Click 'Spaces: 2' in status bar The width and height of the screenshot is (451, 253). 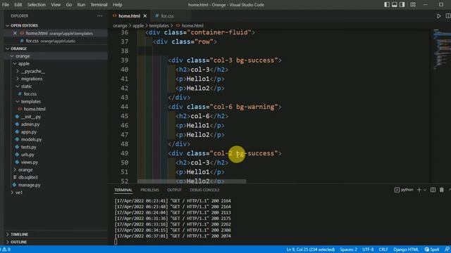(x=348, y=249)
